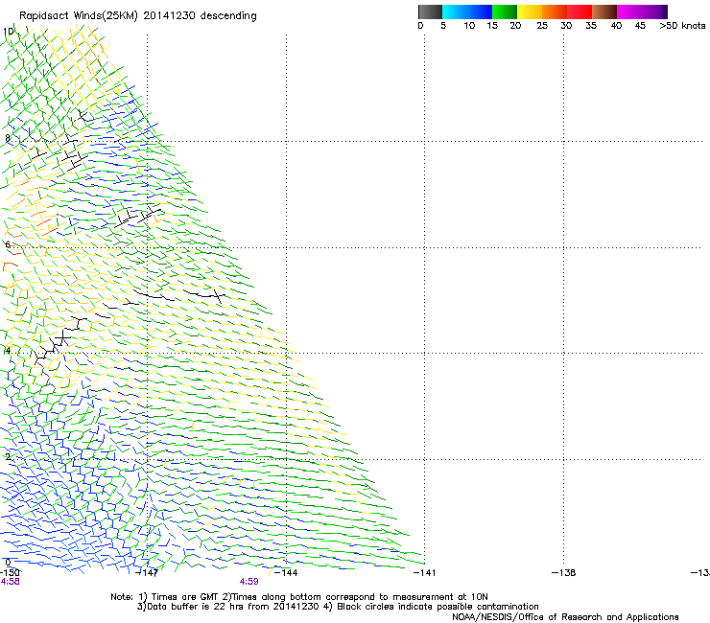
Task: Click the latitude label '8'
Action: tap(8, 138)
